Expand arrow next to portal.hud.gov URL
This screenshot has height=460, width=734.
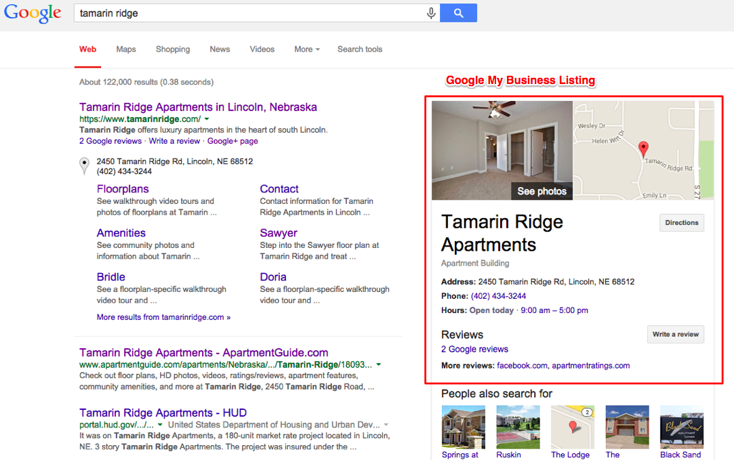click(160, 425)
